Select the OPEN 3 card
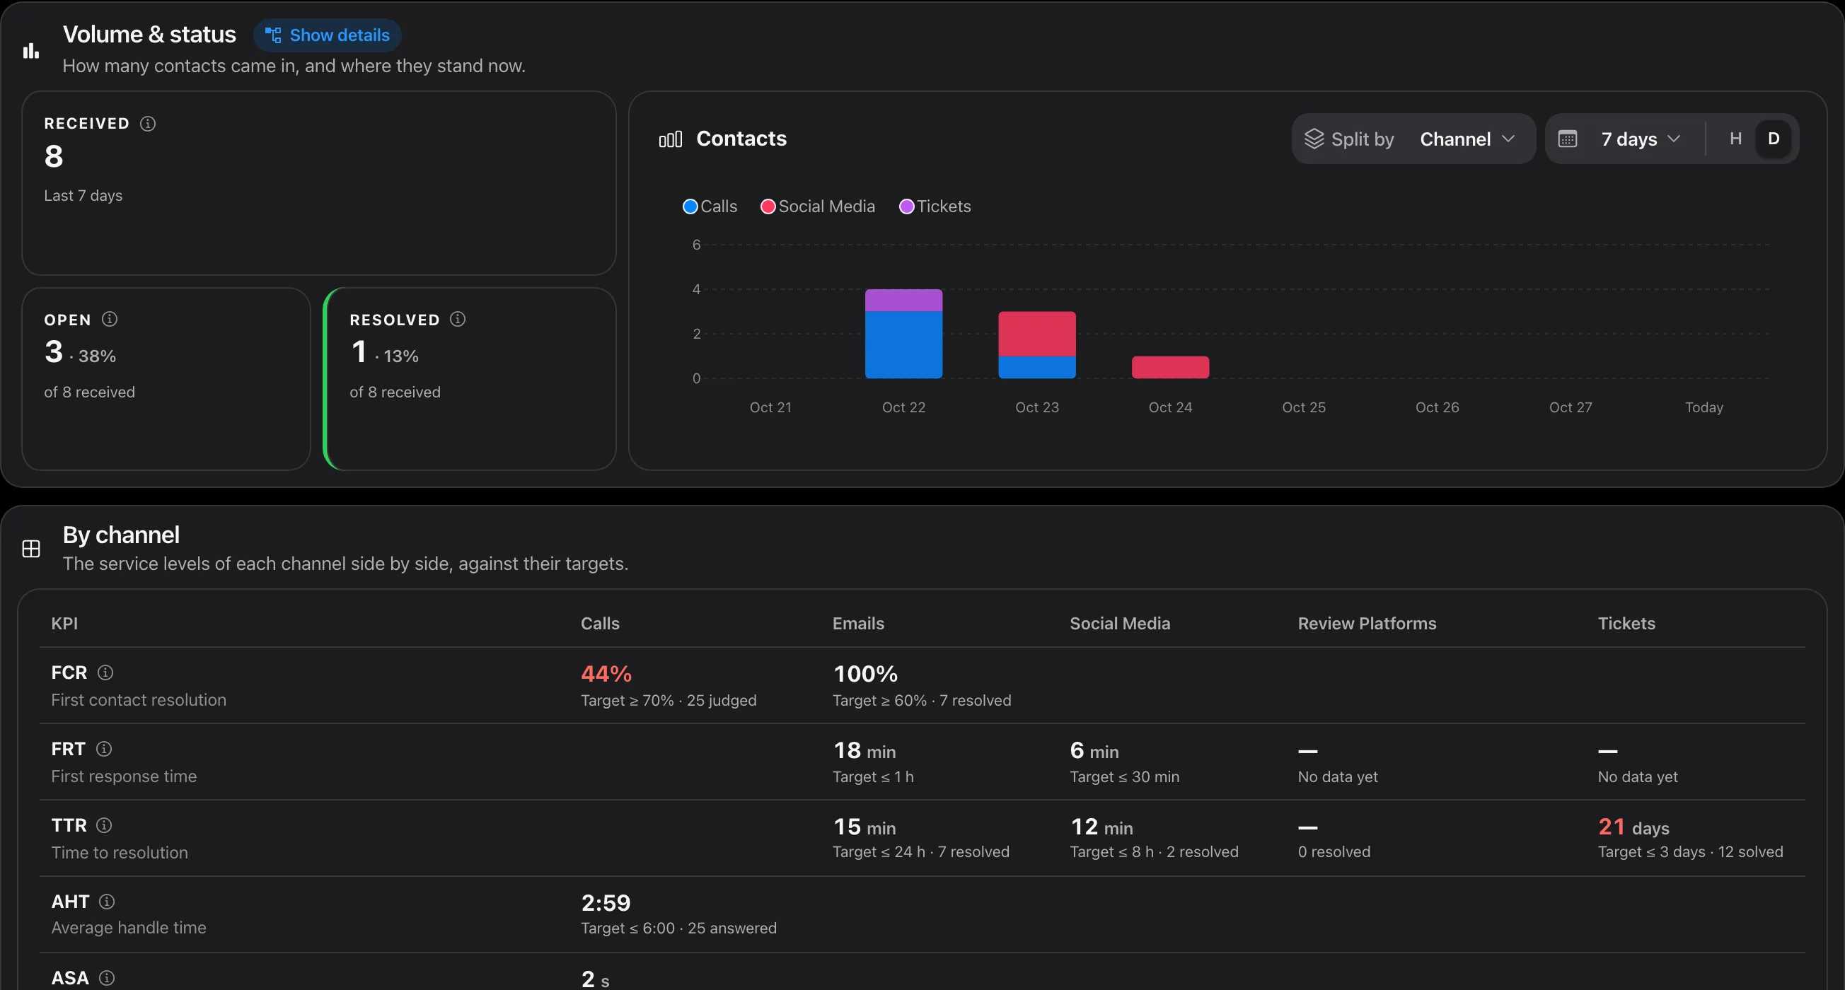Viewport: 1845px width, 990px height. pos(166,379)
